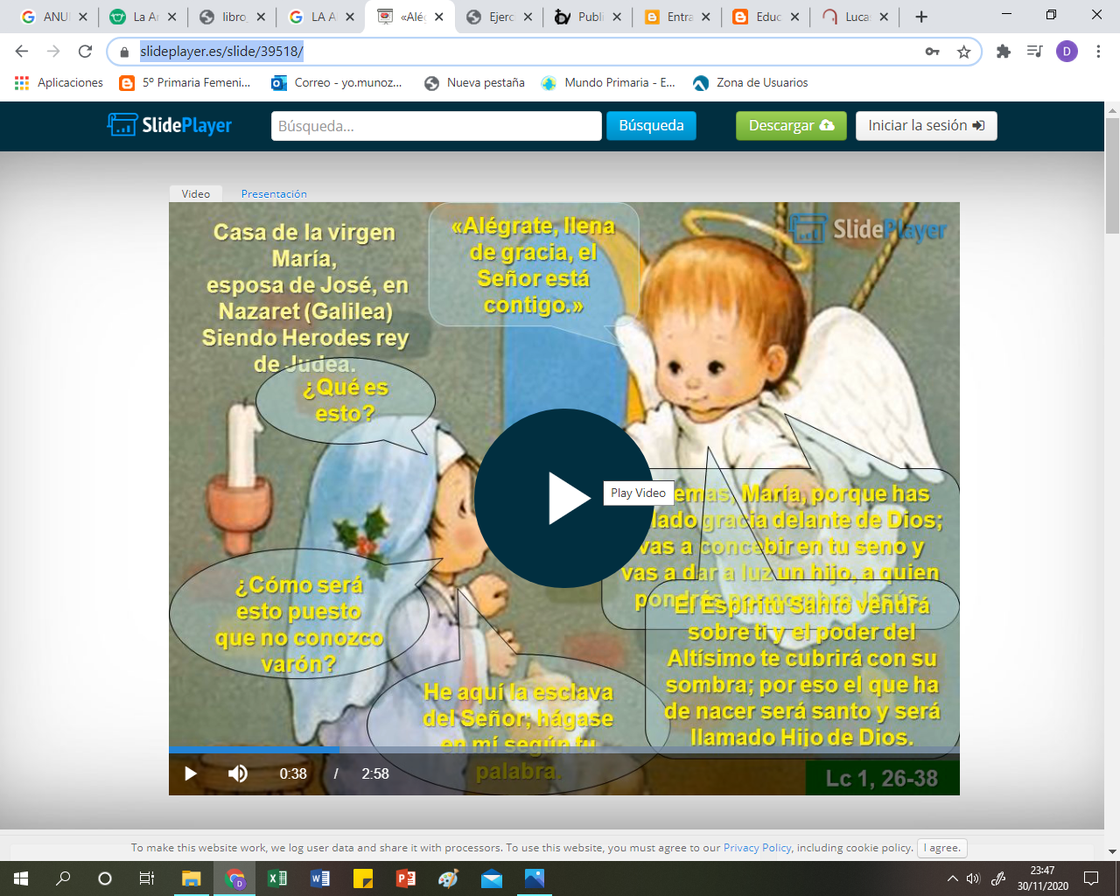Switch to the Presentación tab

274,193
